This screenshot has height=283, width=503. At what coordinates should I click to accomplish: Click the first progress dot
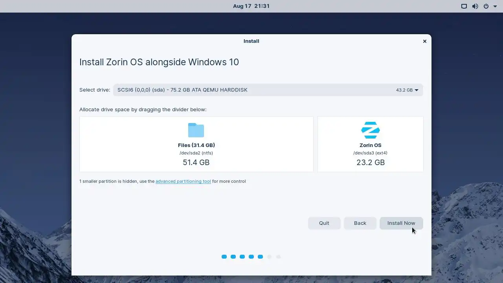point(224,257)
